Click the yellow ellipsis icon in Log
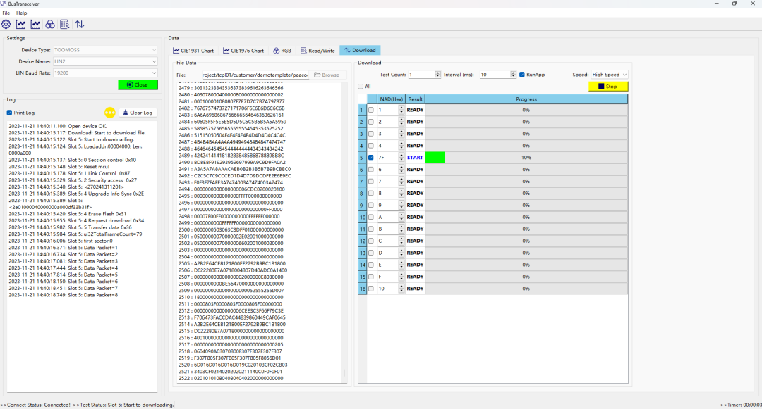 (x=109, y=113)
